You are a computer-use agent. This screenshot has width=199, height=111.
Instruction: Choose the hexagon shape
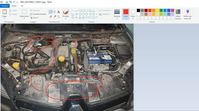click(83, 14)
